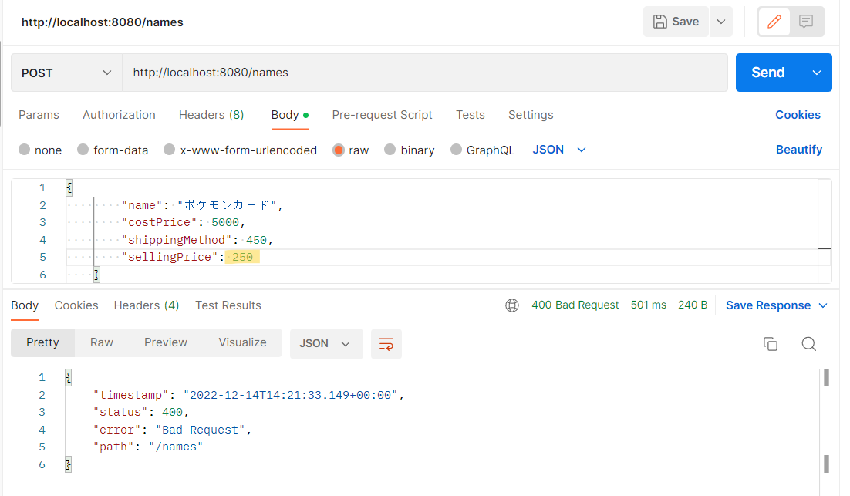The image size is (850, 496).
Task: Click the 240 B response size
Action: pyautogui.click(x=692, y=305)
